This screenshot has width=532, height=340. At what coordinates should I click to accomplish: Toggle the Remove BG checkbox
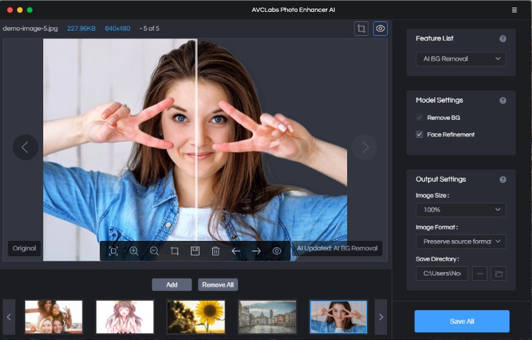pos(420,118)
